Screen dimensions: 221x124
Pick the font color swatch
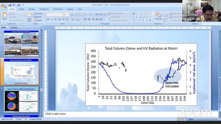click(x=78, y=19)
